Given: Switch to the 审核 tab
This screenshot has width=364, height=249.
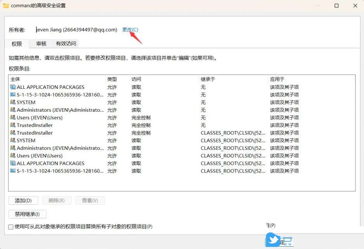Looking at the screenshot, I should [x=41, y=43].
